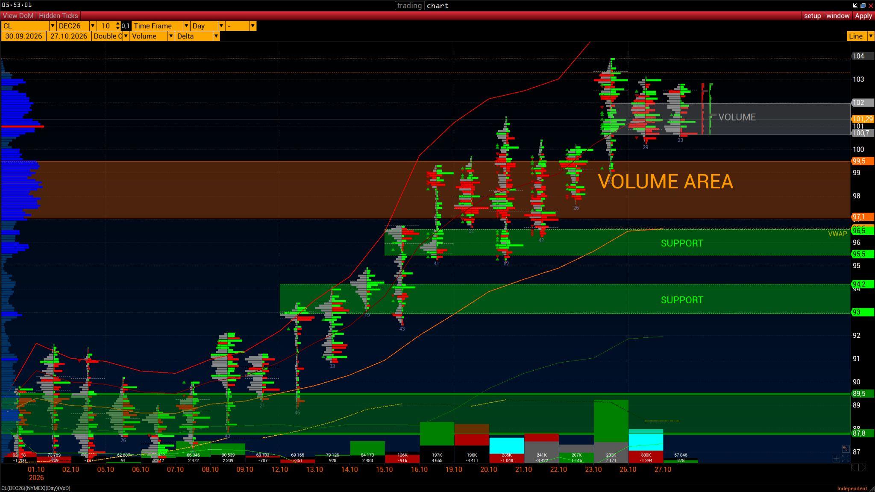875x492 pixels.
Task: Open the Time Frame dropdown
Action: point(186,26)
